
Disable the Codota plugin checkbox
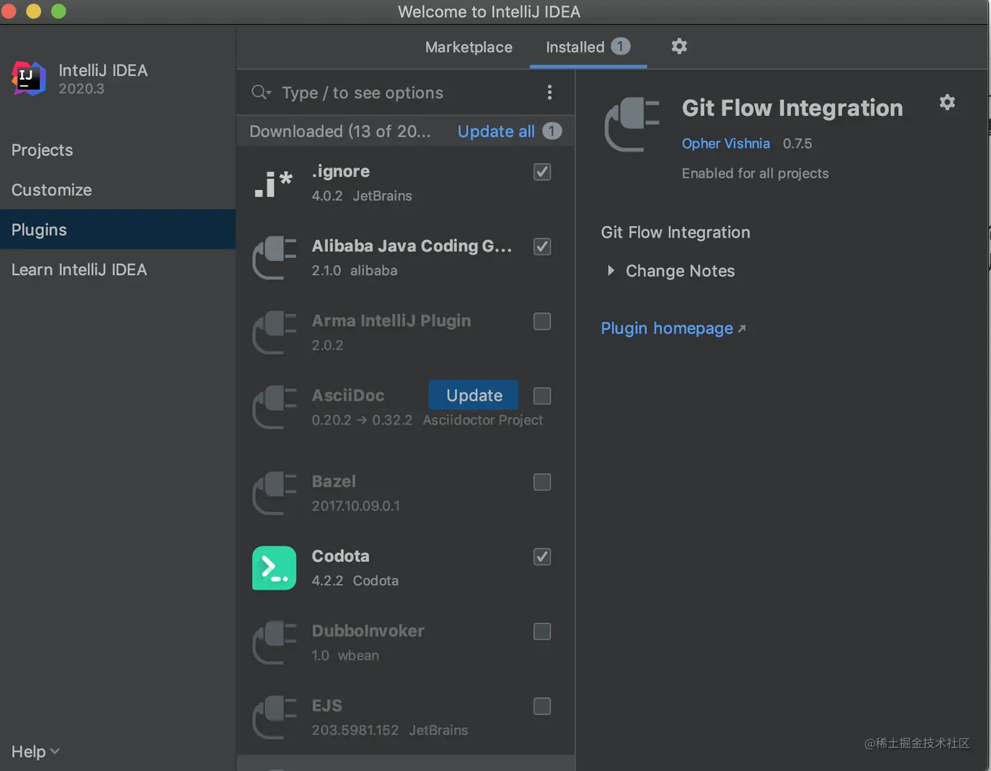(x=542, y=557)
